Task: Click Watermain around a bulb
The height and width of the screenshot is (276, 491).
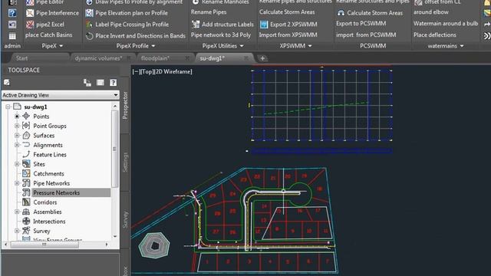Action: click(445, 24)
